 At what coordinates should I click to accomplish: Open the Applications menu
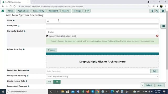tap(23, 11)
